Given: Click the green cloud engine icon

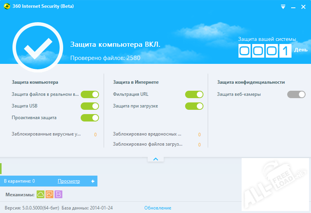Looking at the screenshot, I should tap(41, 194).
